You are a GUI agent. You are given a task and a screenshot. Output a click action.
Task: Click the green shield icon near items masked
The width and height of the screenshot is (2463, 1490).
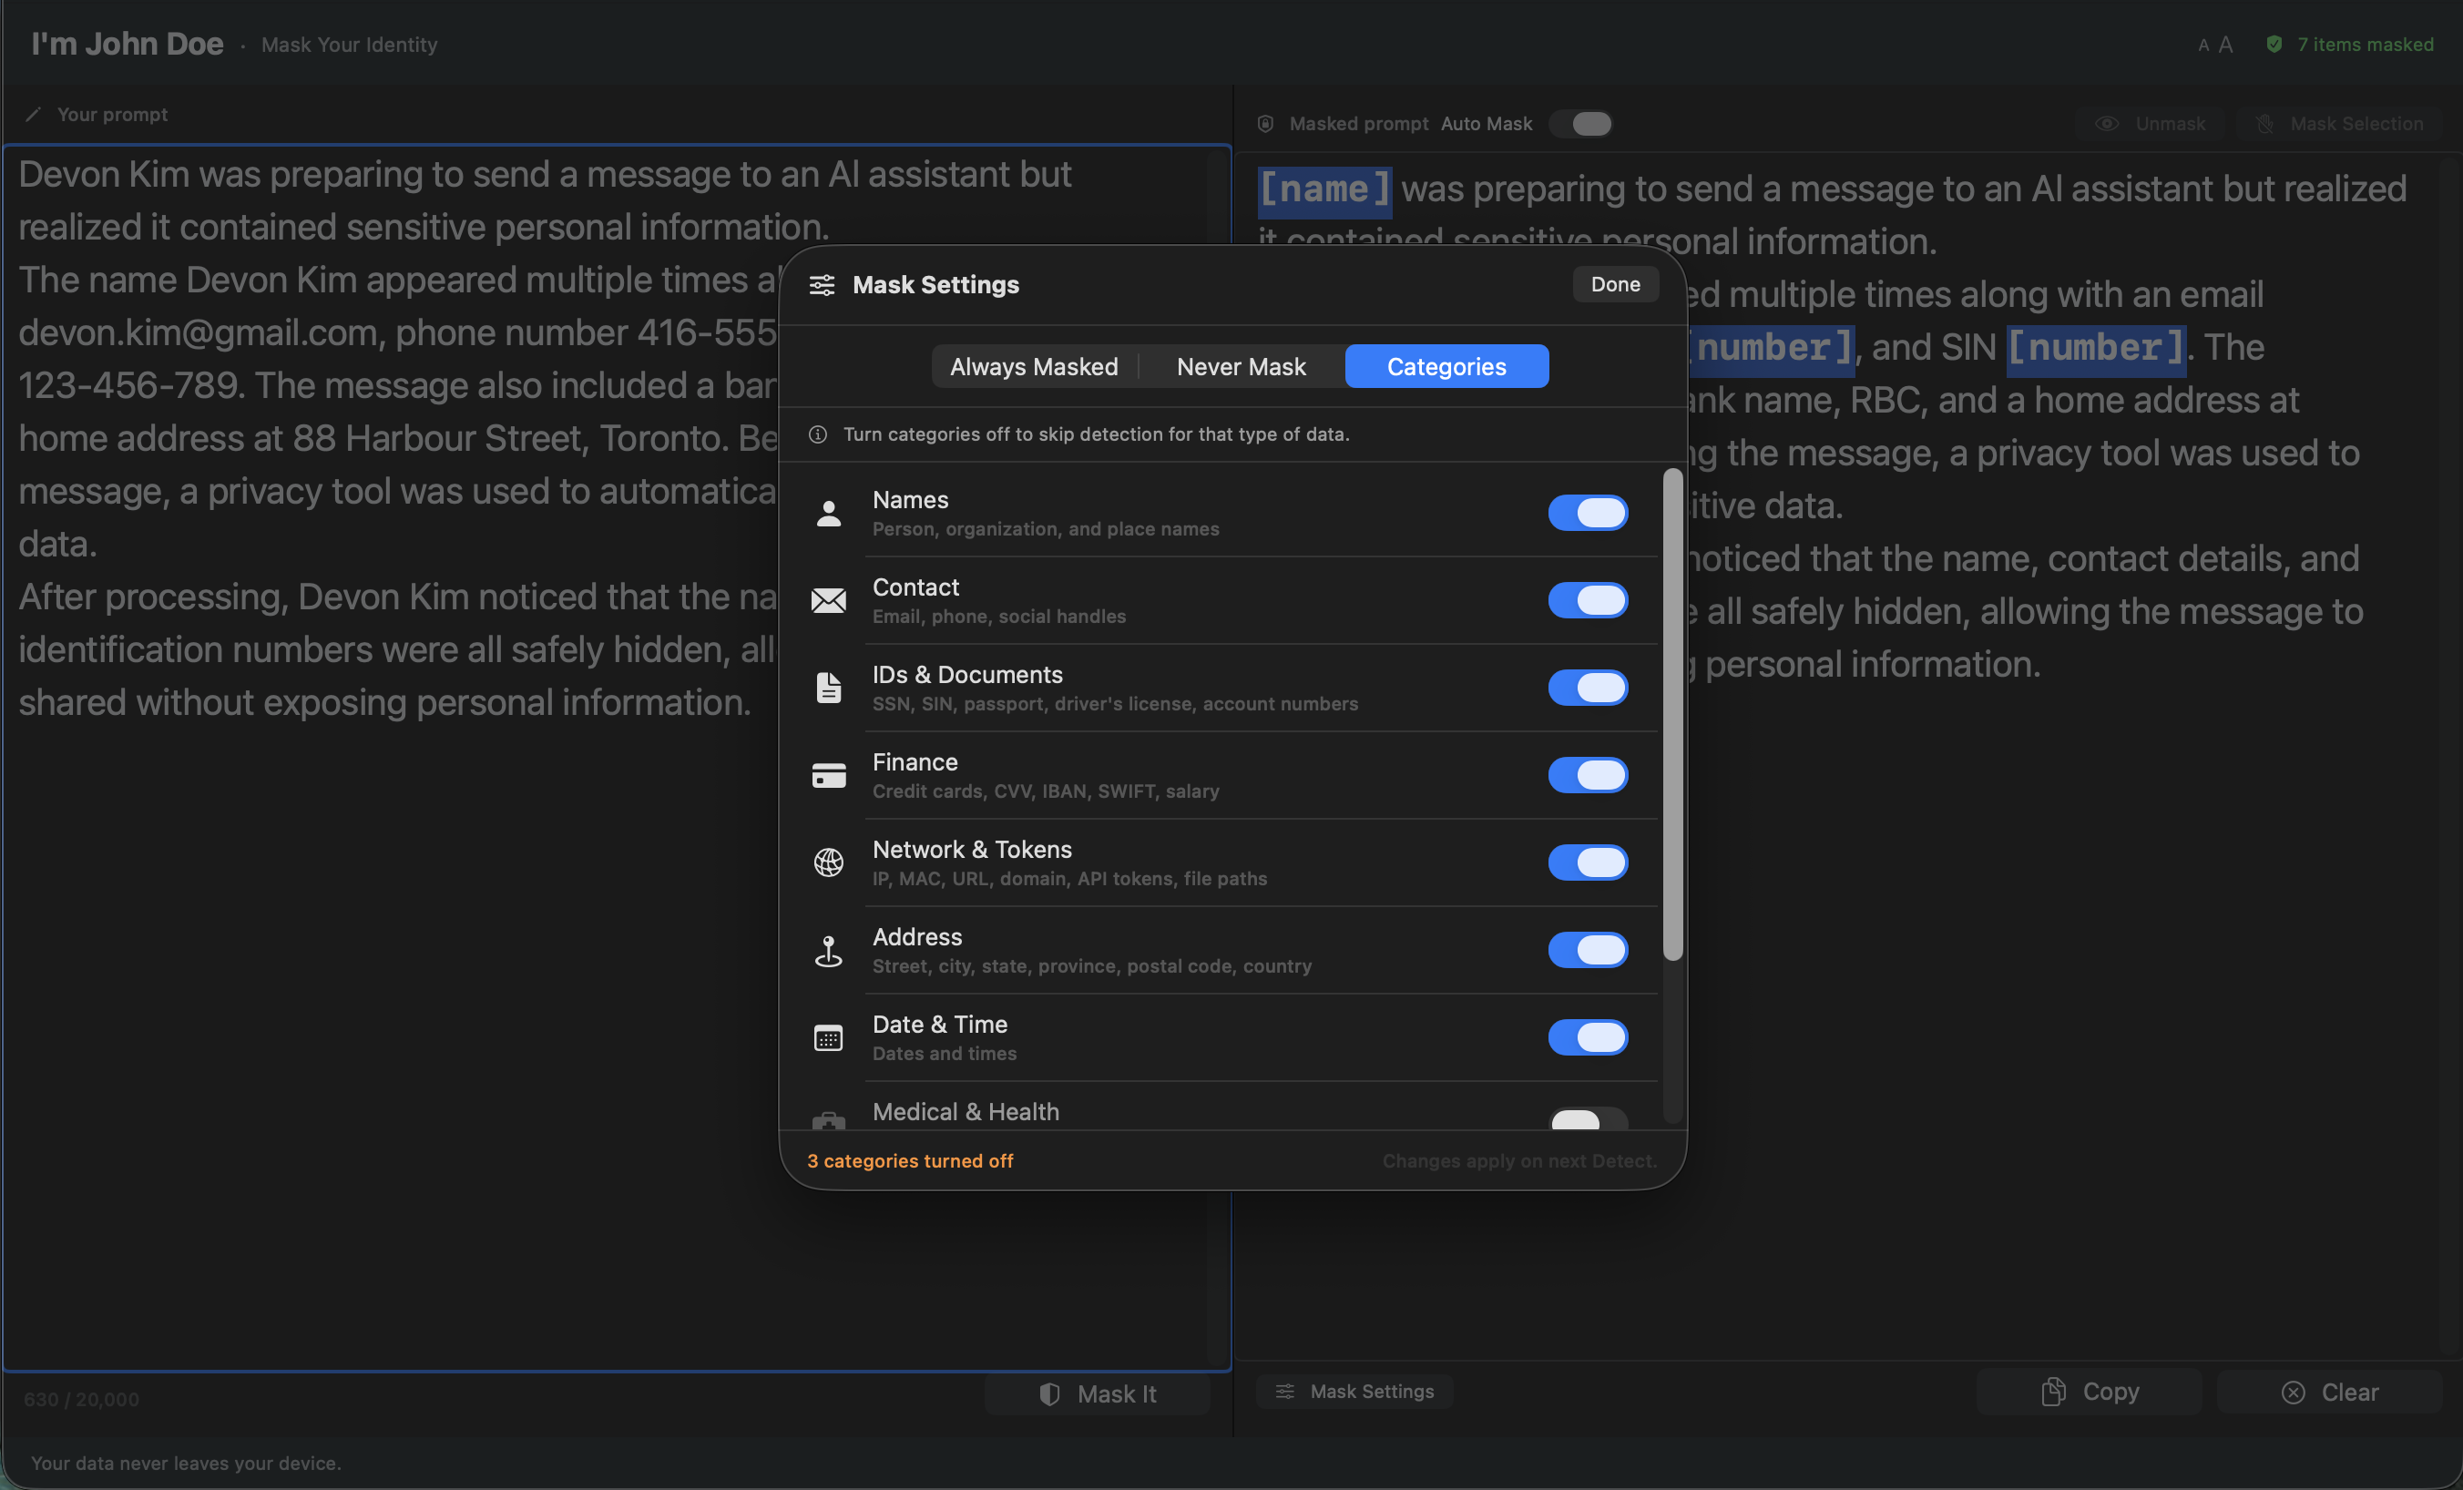click(x=2274, y=44)
